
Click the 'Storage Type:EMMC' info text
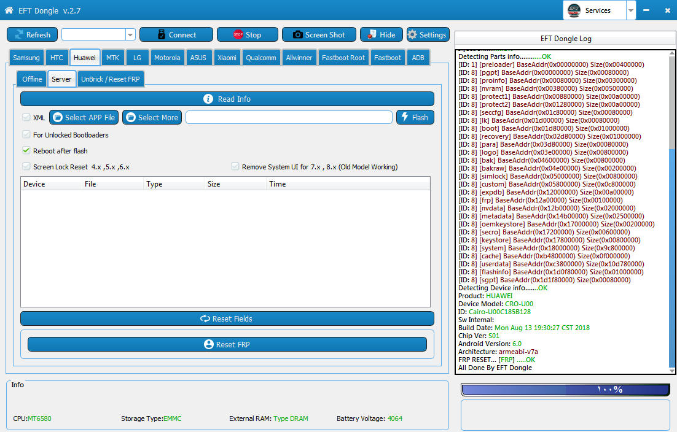pos(151,418)
